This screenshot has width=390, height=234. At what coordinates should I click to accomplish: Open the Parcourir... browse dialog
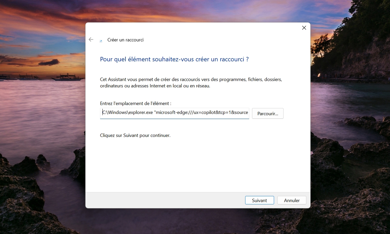click(268, 114)
